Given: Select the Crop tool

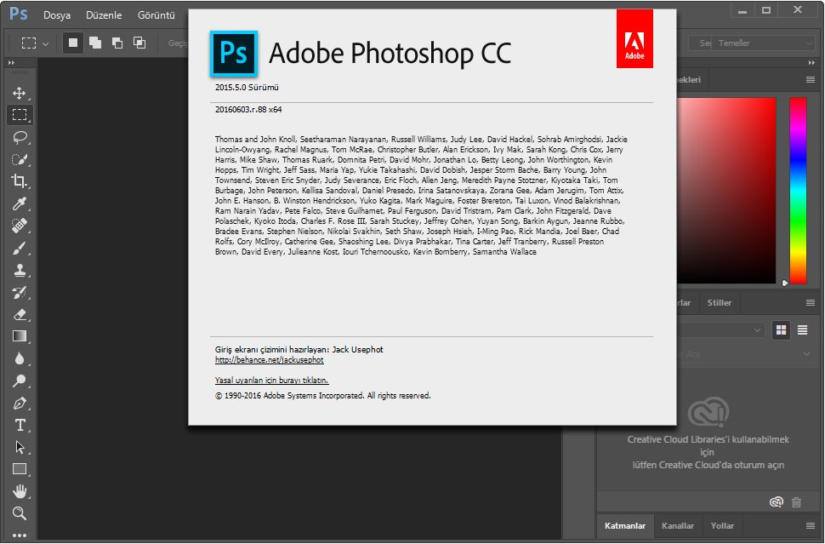Looking at the screenshot, I should point(20,181).
